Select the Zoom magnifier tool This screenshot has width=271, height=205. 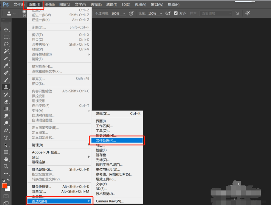point(6,166)
